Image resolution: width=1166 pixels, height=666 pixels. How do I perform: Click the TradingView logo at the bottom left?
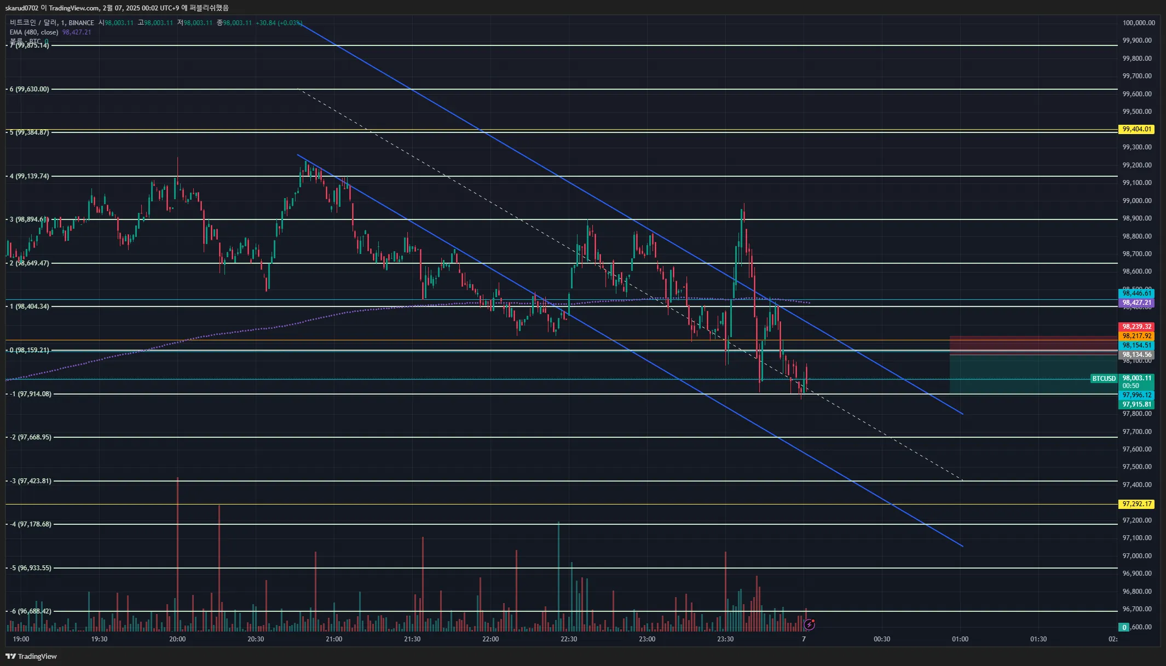pos(31,656)
